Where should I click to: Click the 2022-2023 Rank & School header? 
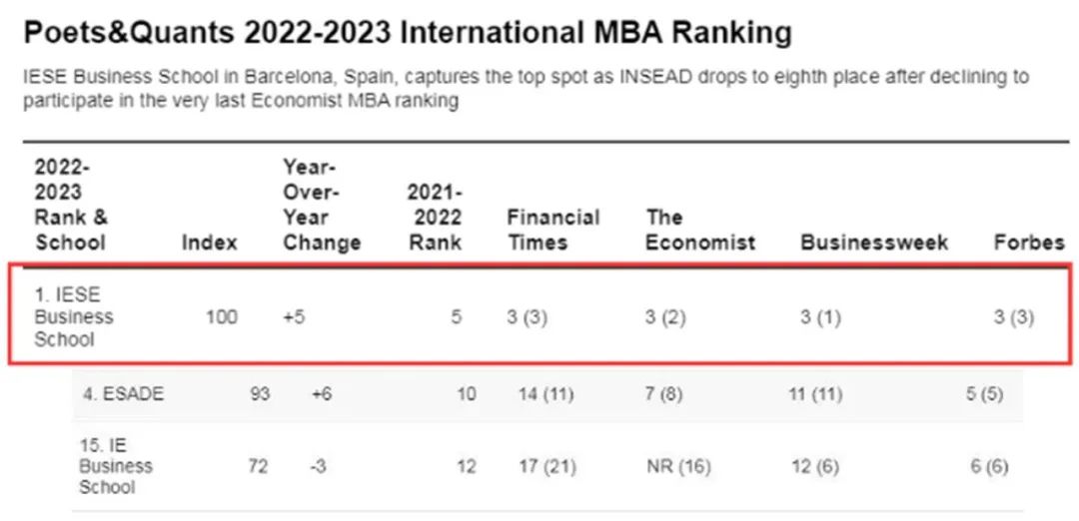[72, 205]
